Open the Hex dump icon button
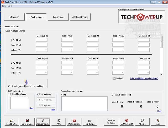The image size is (168, 128). tap(90, 121)
